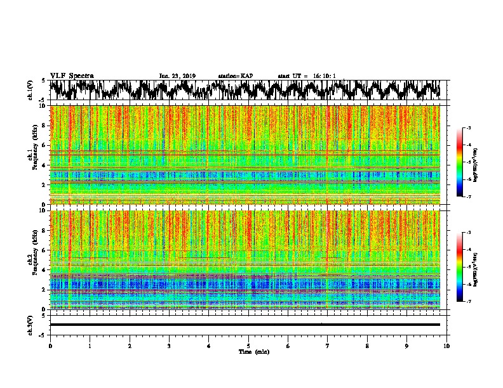Image resolution: width=503 pixels, height=388 pixels.
Task: Select the date text "Jan. 23, 2019"
Action: tap(177, 76)
